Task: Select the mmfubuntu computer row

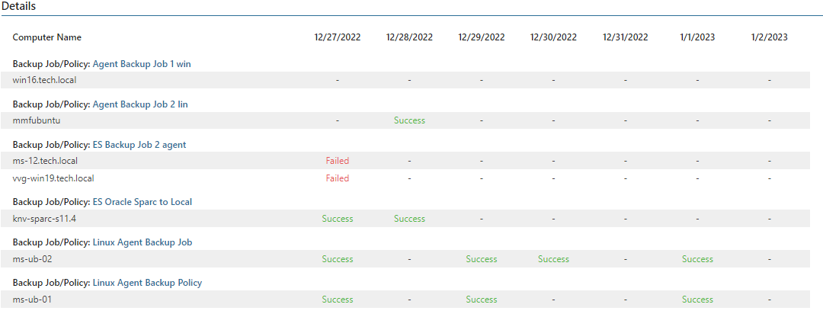Action: pos(409,120)
